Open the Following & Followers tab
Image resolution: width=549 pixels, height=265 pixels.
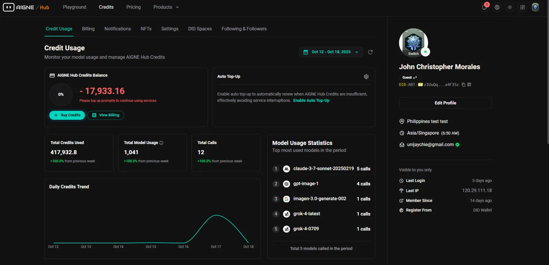click(x=244, y=29)
